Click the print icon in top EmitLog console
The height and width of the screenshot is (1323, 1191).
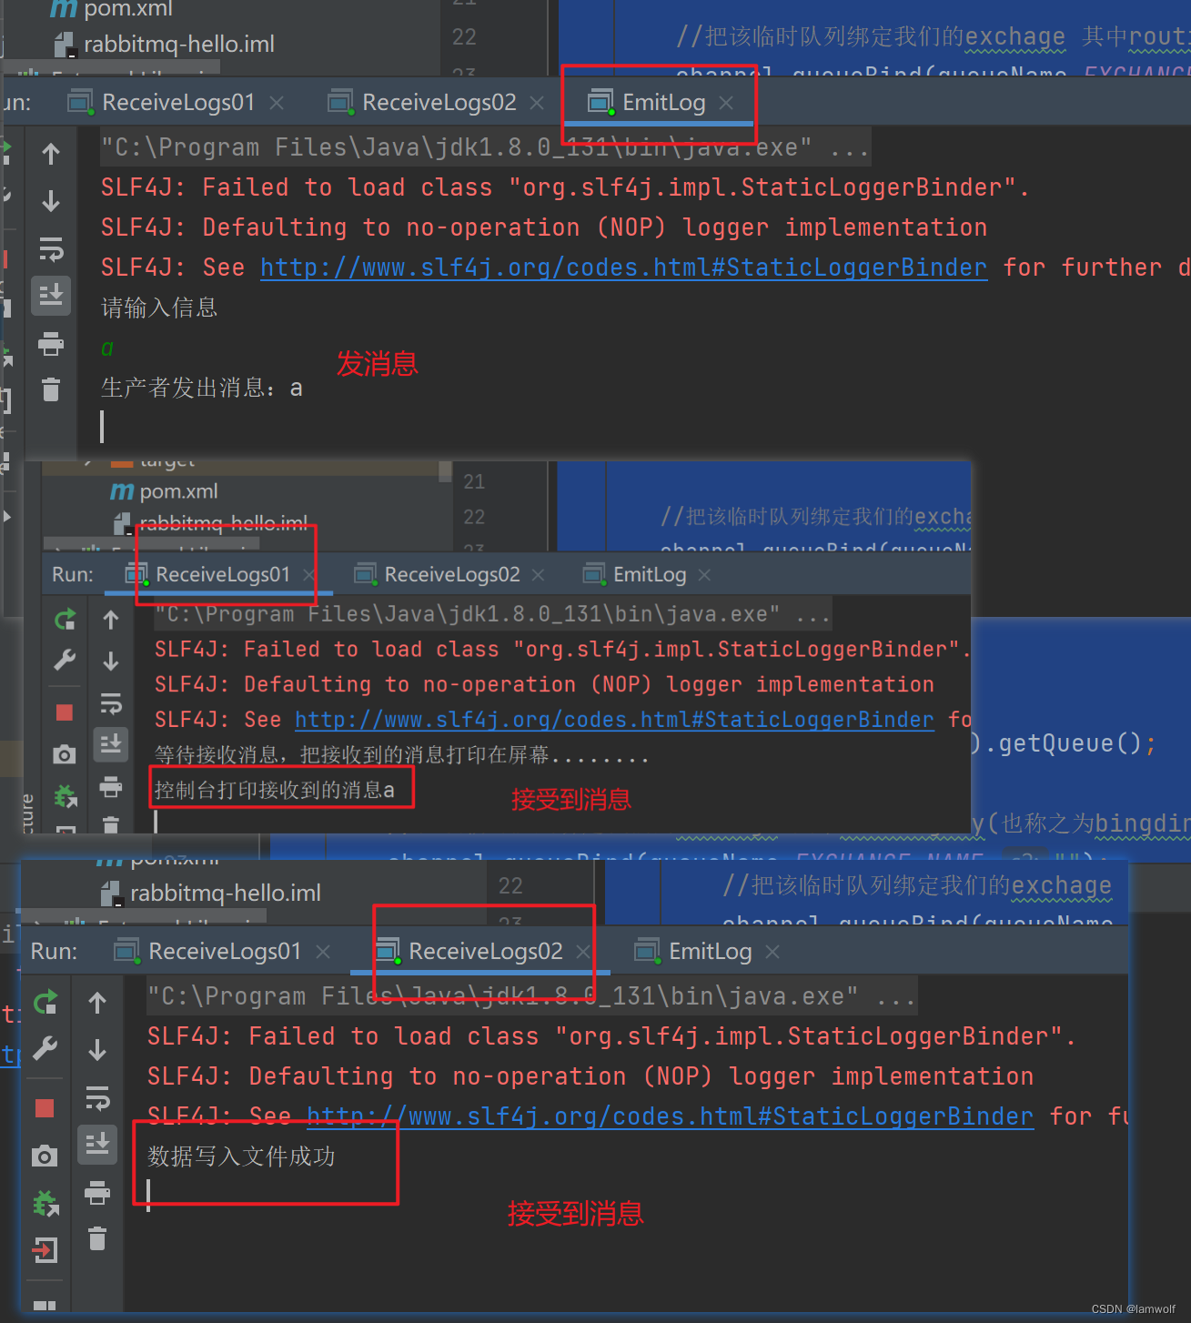pyautogui.click(x=51, y=344)
